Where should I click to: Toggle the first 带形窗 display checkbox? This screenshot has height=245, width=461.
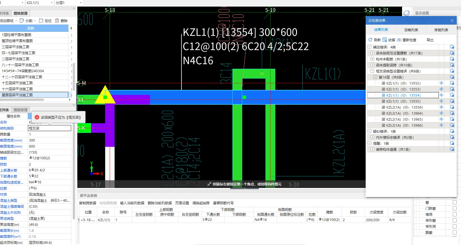click(454, 220)
